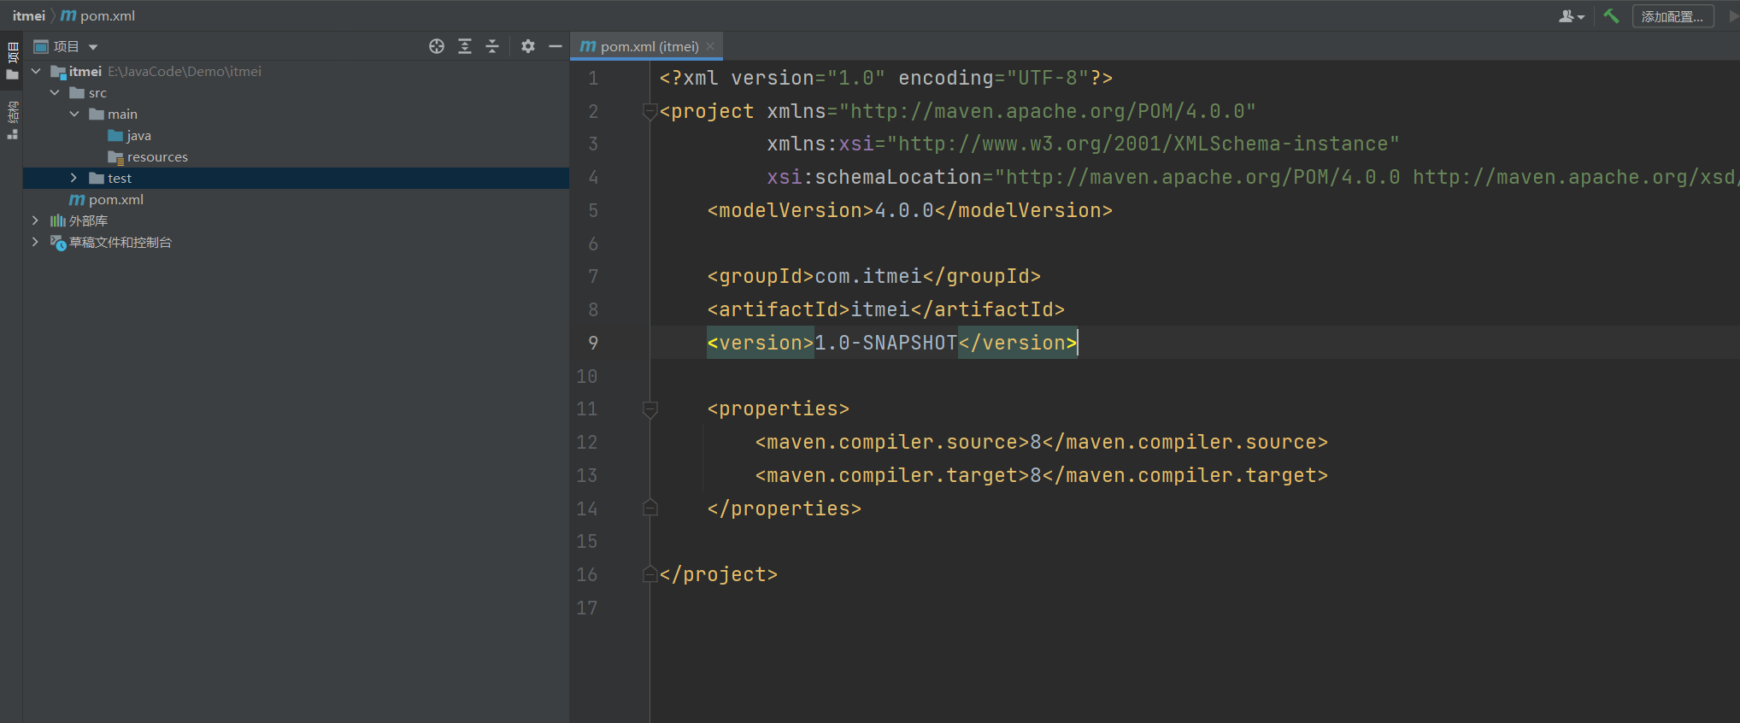The height and width of the screenshot is (723, 1740).
Task: Select the test folder in tree
Action: pyautogui.click(x=111, y=178)
